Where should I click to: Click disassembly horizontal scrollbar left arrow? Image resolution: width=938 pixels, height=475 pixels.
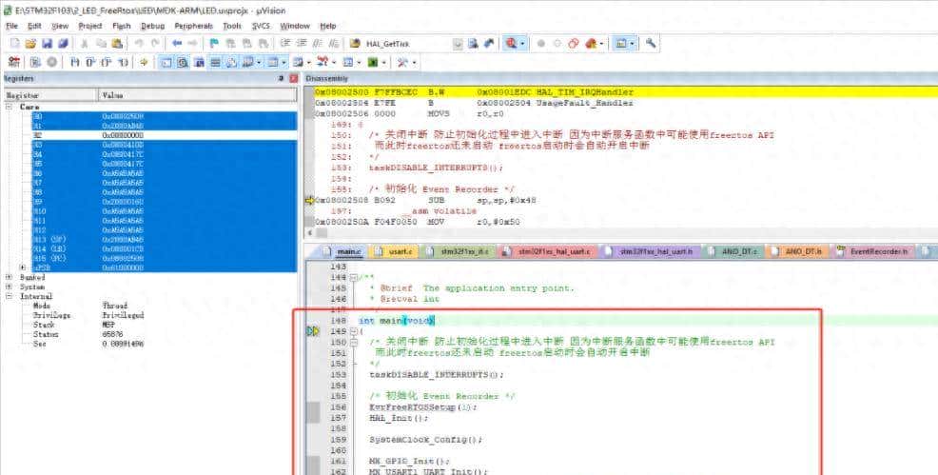[308, 232]
